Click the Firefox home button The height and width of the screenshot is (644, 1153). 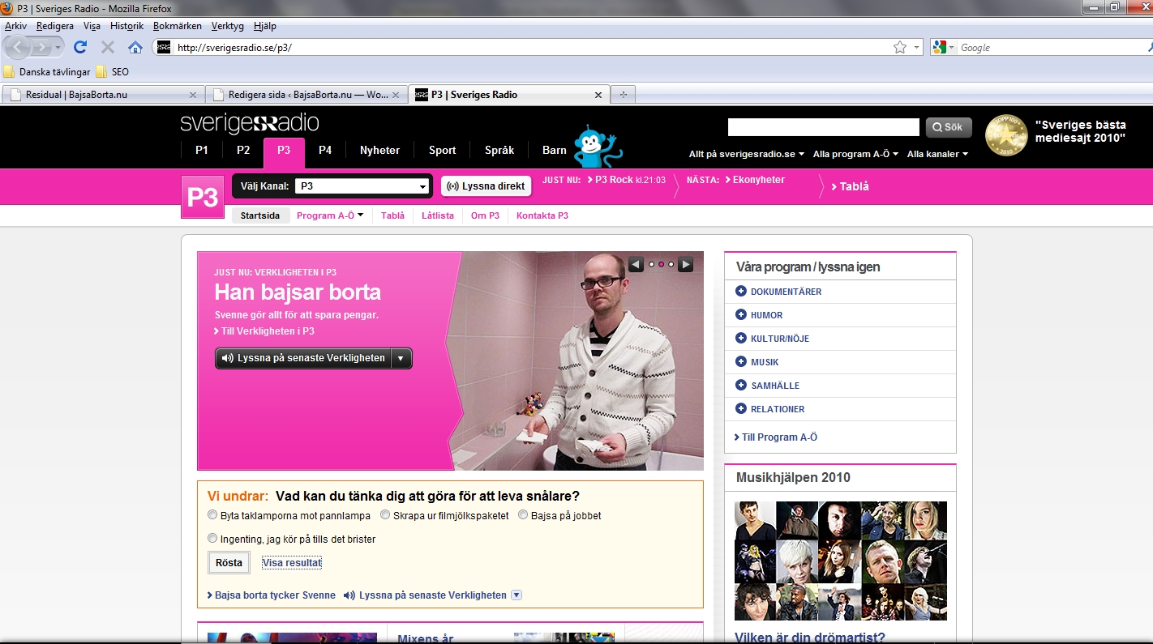click(x=135, y=47)
